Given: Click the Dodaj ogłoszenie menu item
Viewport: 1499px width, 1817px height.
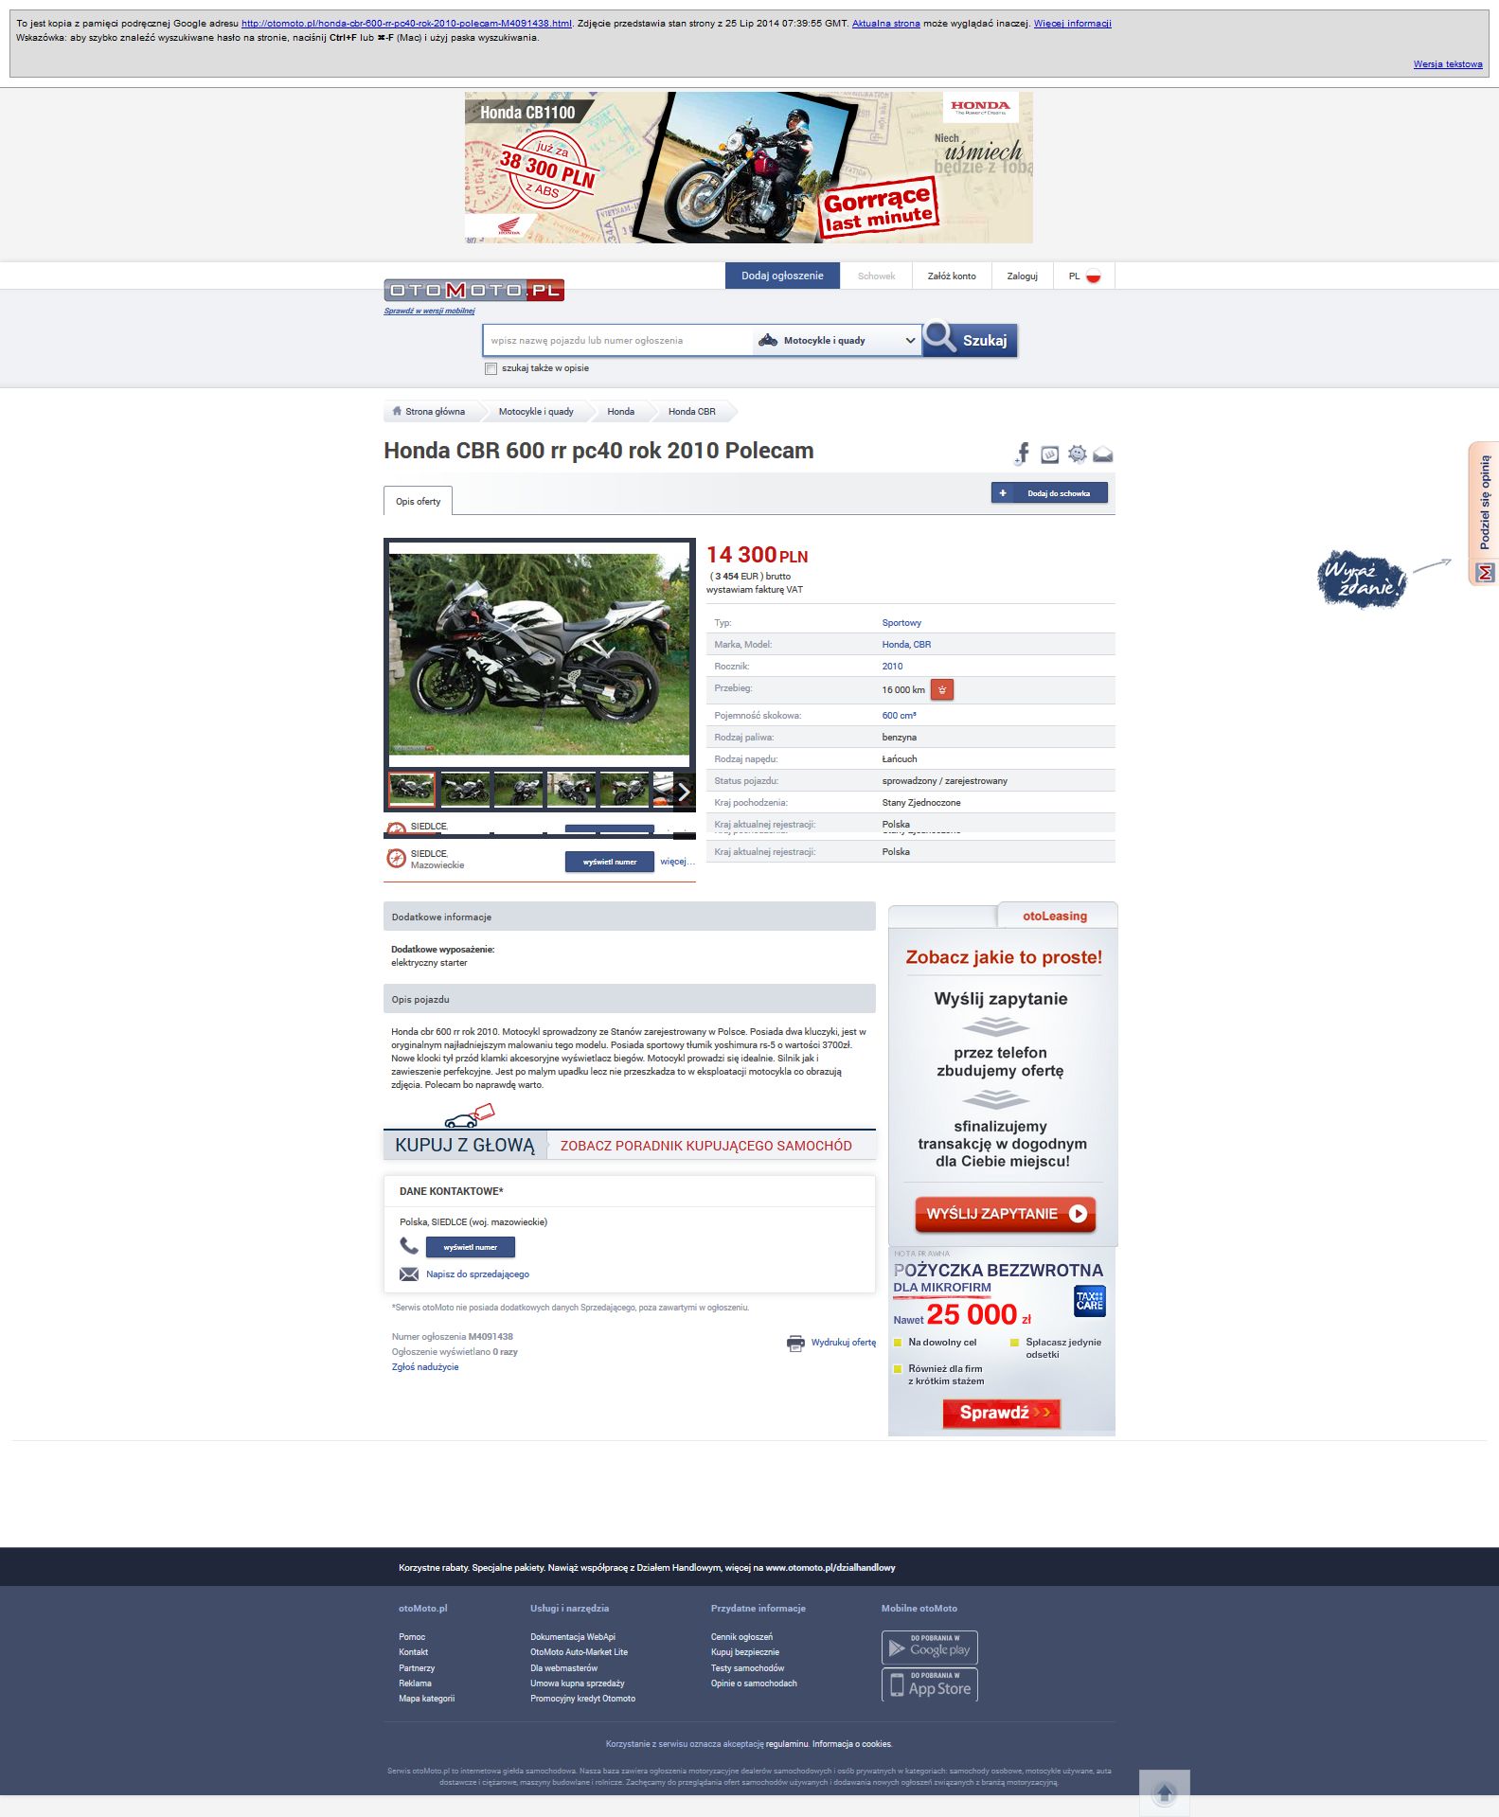Looking at the screenshot, I should (782, 276).
